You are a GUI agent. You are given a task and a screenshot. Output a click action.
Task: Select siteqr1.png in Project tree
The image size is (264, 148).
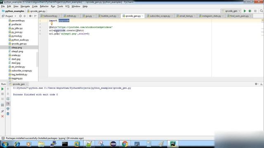[x=17, y=51]
